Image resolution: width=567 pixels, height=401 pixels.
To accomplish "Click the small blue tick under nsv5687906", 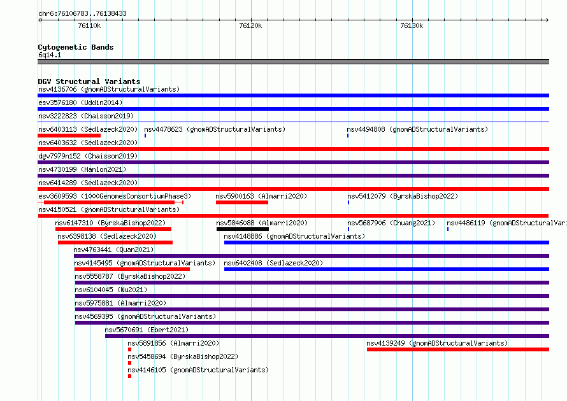I will coord(348,229).
